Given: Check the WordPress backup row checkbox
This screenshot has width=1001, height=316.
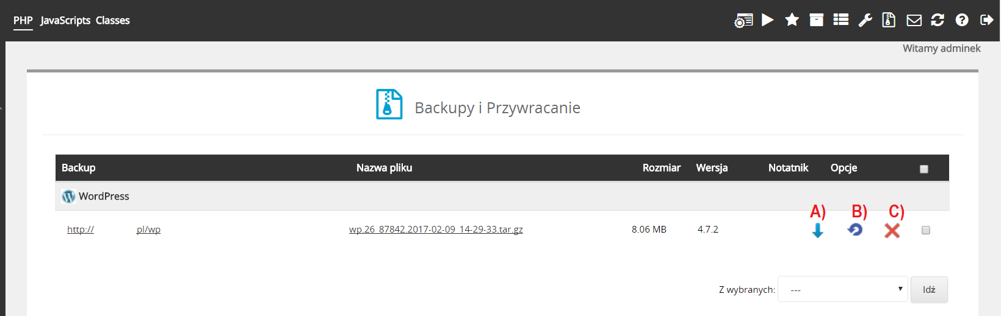Looking at the screenshot, I should pos(926,230).
